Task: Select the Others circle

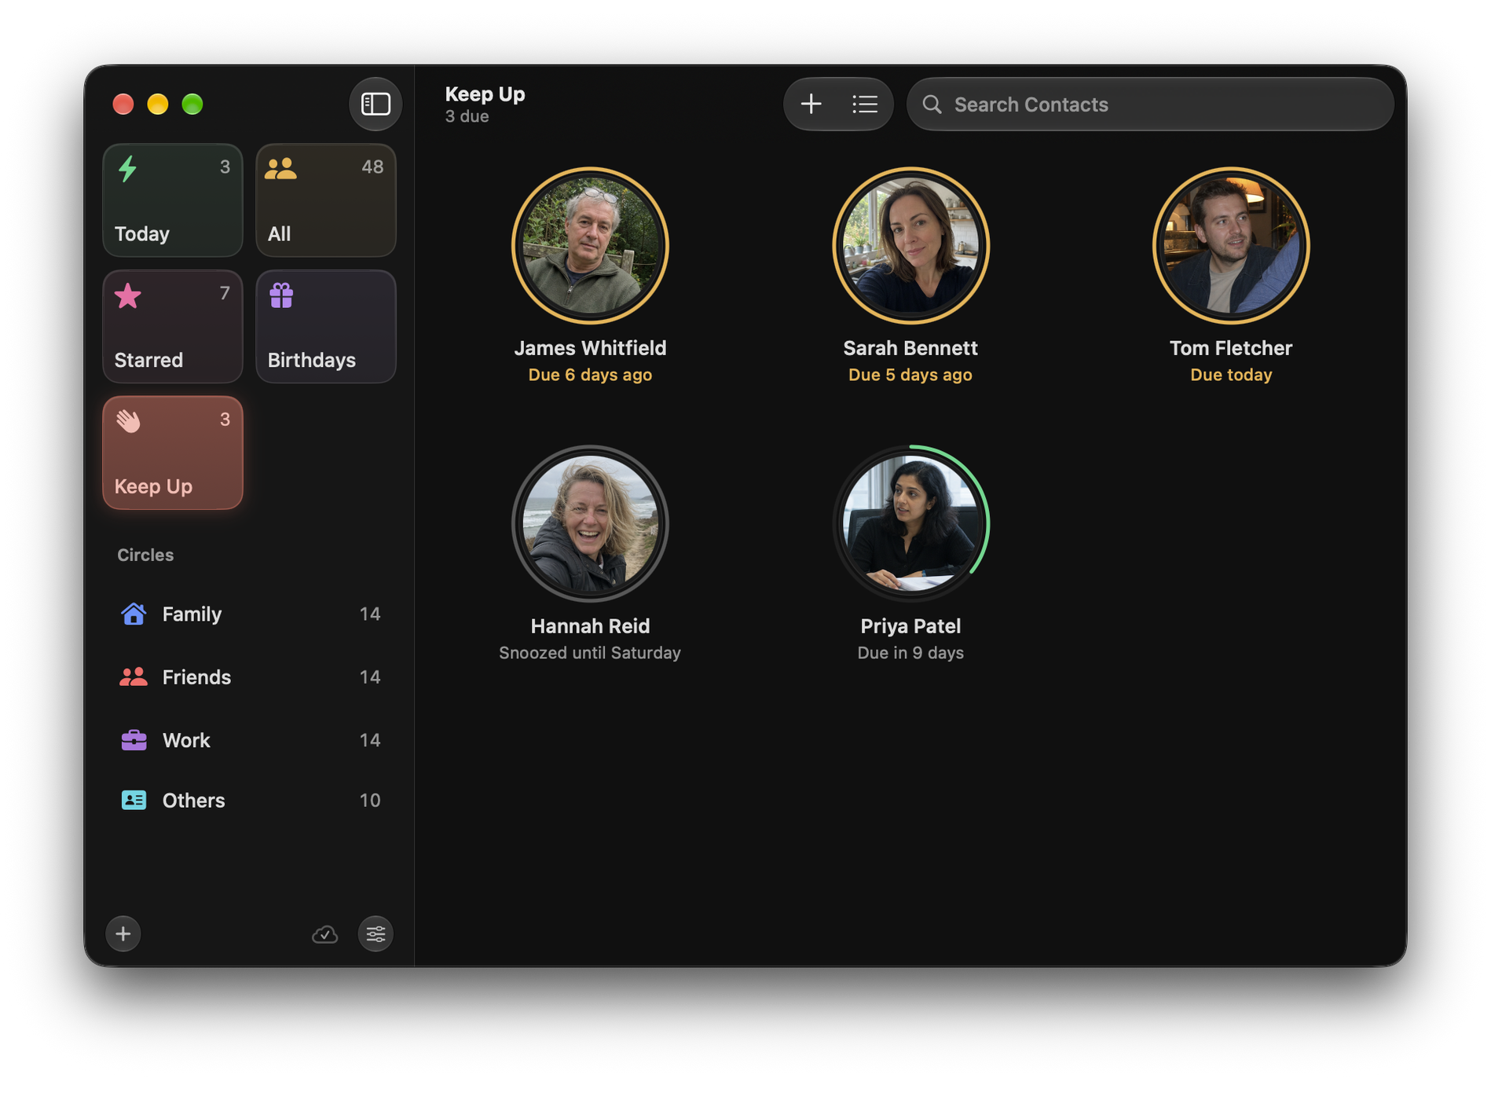Action: coord(250,800)
